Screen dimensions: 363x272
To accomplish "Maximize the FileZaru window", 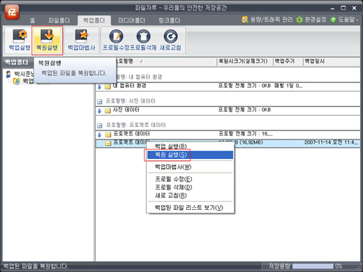I will 343,8.
